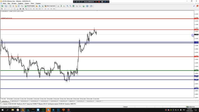Open the Profiles icon in toolbar
The image size is (199, 112).
[x=6, y=6]
